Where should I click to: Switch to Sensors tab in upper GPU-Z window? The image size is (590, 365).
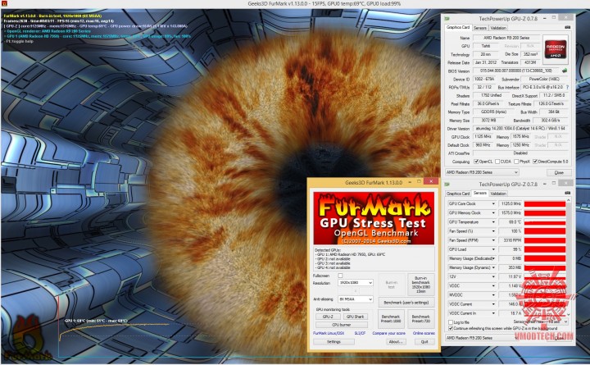[479, 28]
